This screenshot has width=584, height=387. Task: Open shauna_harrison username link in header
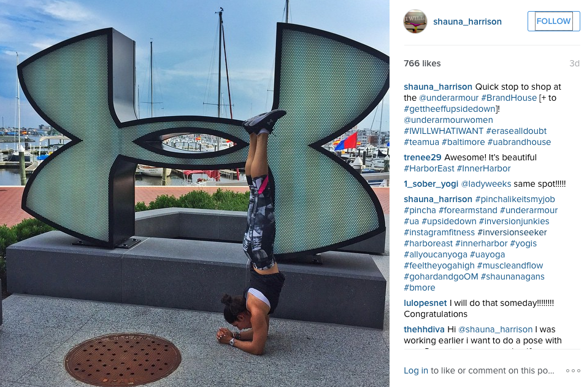coord(467,21)
